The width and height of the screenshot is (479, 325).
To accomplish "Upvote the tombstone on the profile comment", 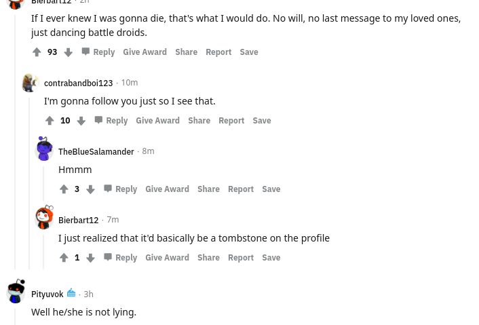I will [x=64, y=258].
